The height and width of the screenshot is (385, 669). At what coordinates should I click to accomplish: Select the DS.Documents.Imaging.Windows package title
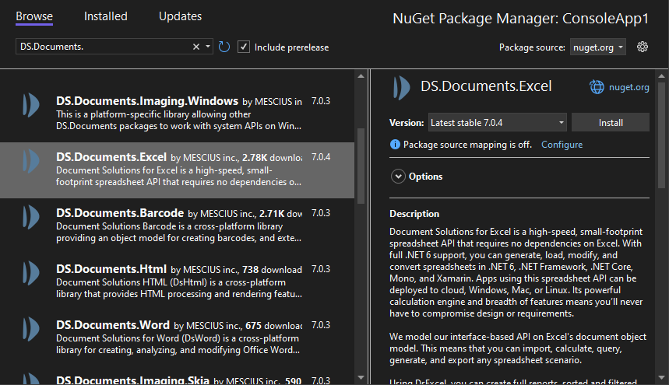pyautogui.click(x=147, y=101)
